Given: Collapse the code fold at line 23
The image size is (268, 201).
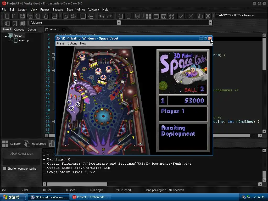Looking at the screenshot, I should click(x=53, y=121).
